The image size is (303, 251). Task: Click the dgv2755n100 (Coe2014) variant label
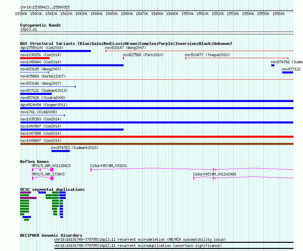[x=42, y=48]
